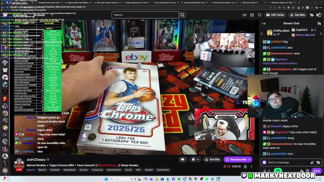Click the bits balance icon in chat
This screenshot has height=182, width=324.
265,171
